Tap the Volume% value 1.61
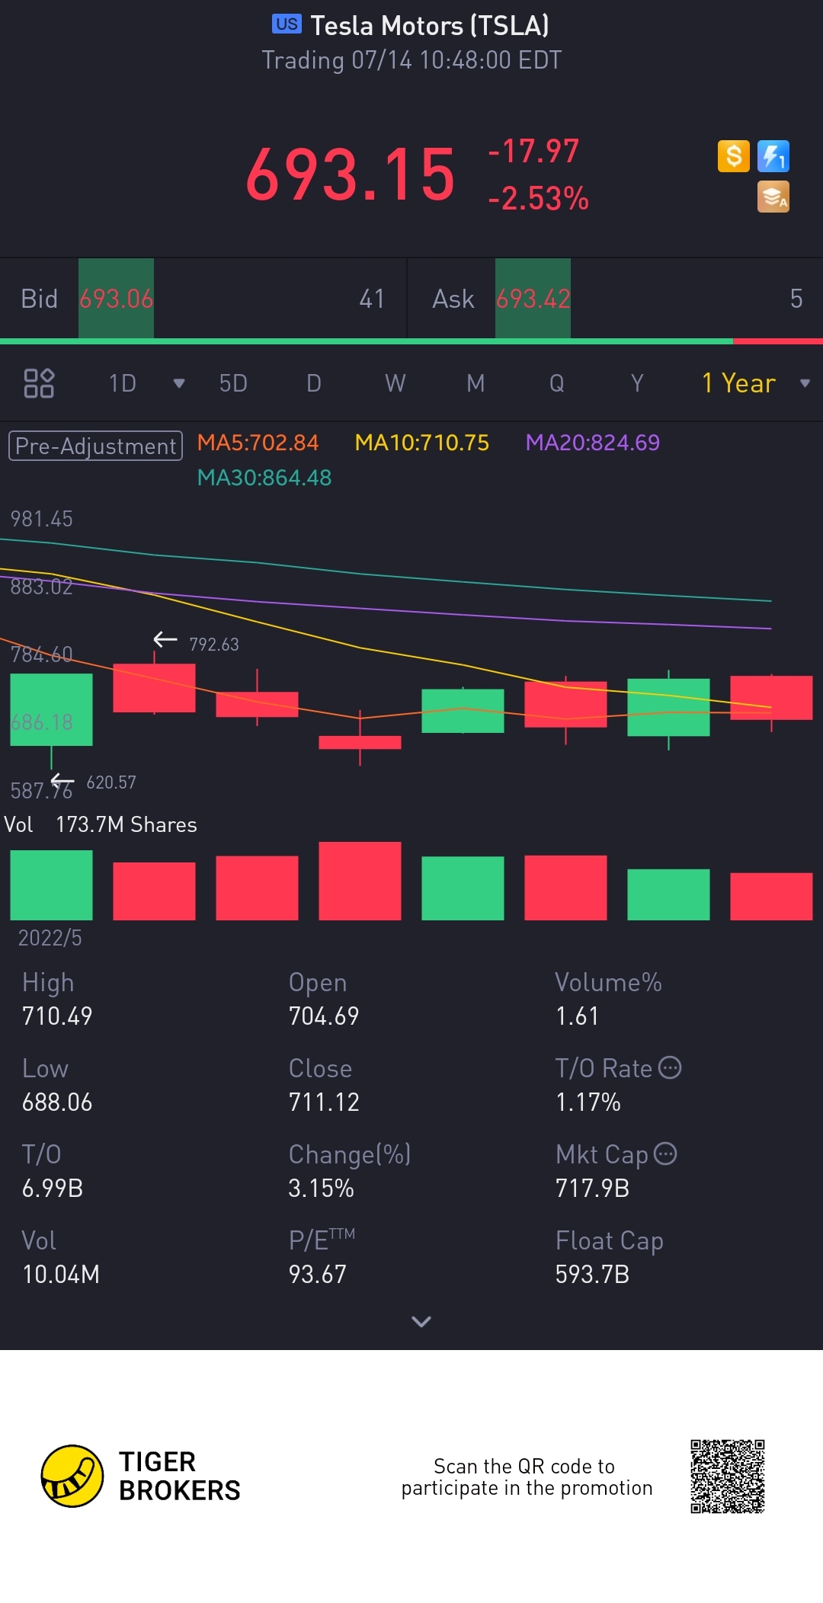Image resolution: width=823 pixels, height=1603 pixels. click(578, 1016)
